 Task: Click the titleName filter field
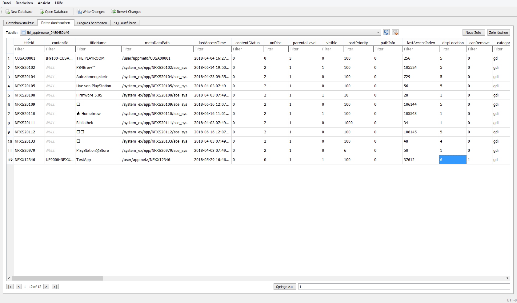(98, 49)
